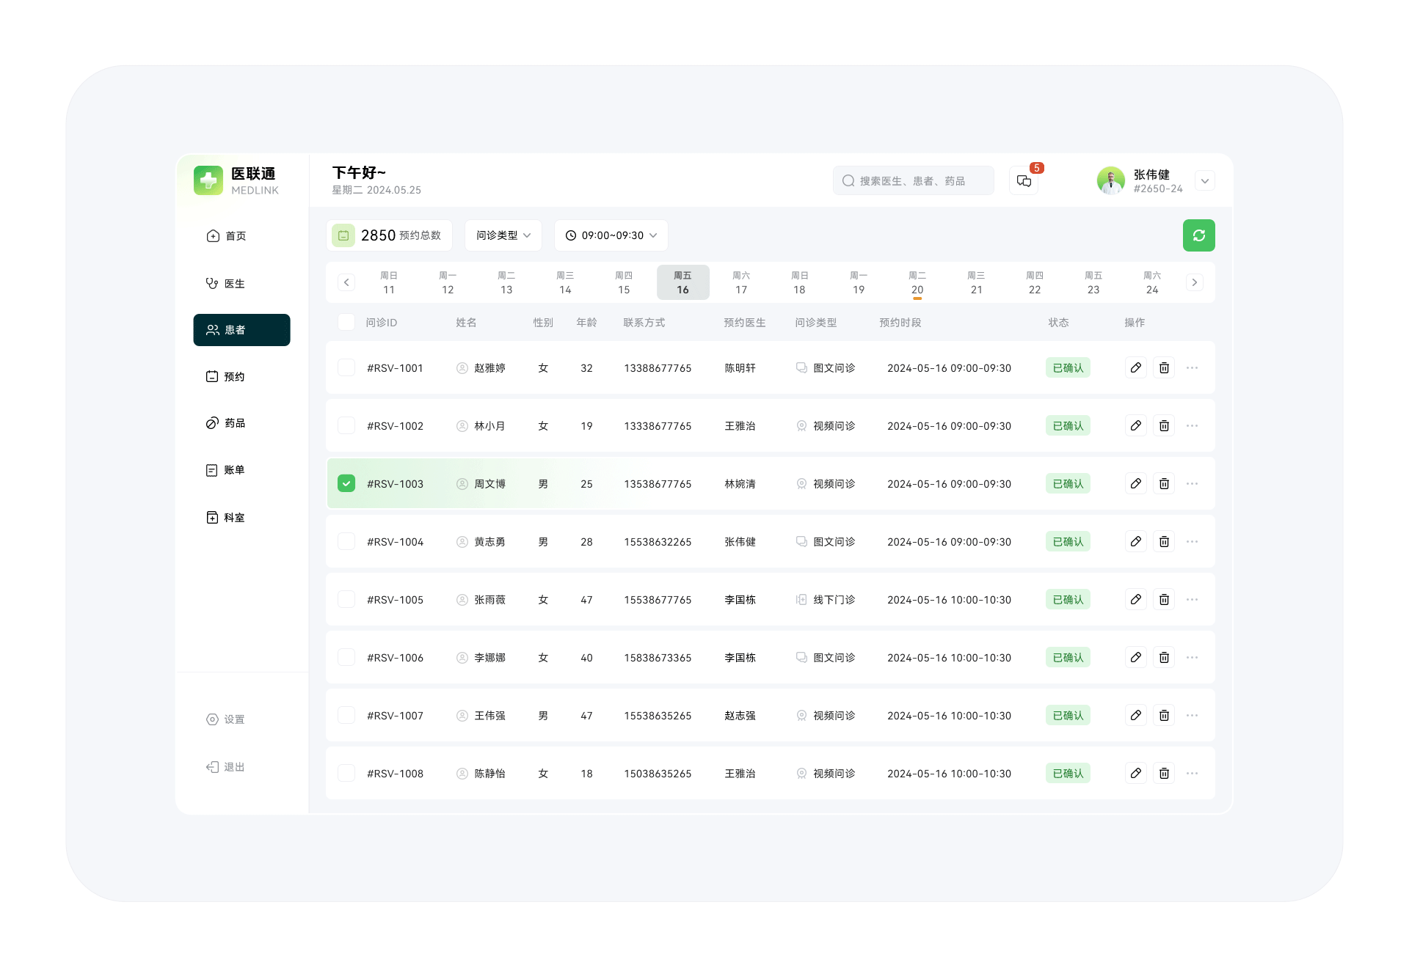
Task: Click doctor name 林婉清
Action: (x=740, y=484)
